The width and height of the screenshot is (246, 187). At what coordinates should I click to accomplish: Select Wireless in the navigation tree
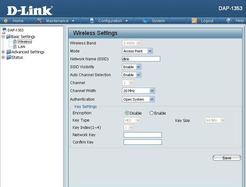click(24, 42)
